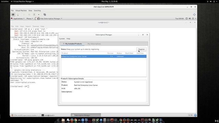Select the Red Hat Enterprise Linux Server row
Screen dimensions: 219x123
(x=104, y=56)
